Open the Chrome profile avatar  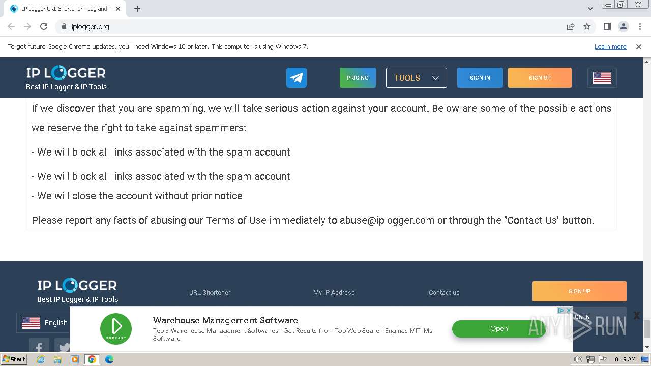coord(624,26)
